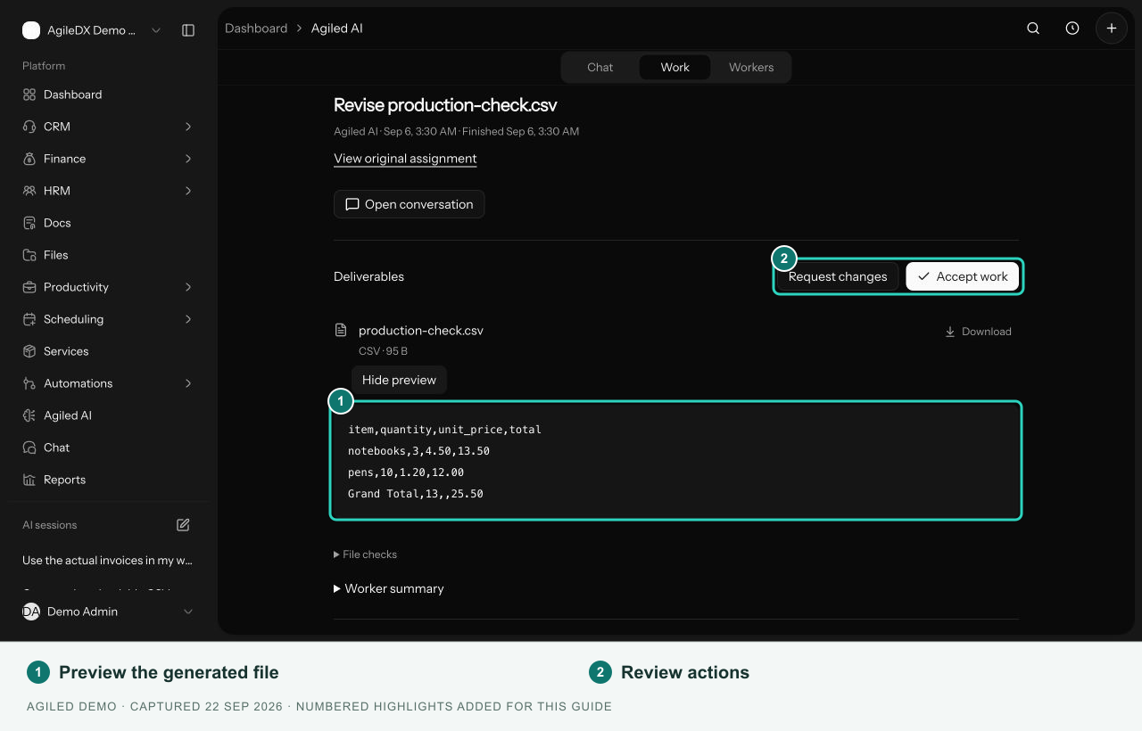The height and width of the screenshot is (731, 1142).
Task: Download production-check.csv
Action: [x=978, y=332]
